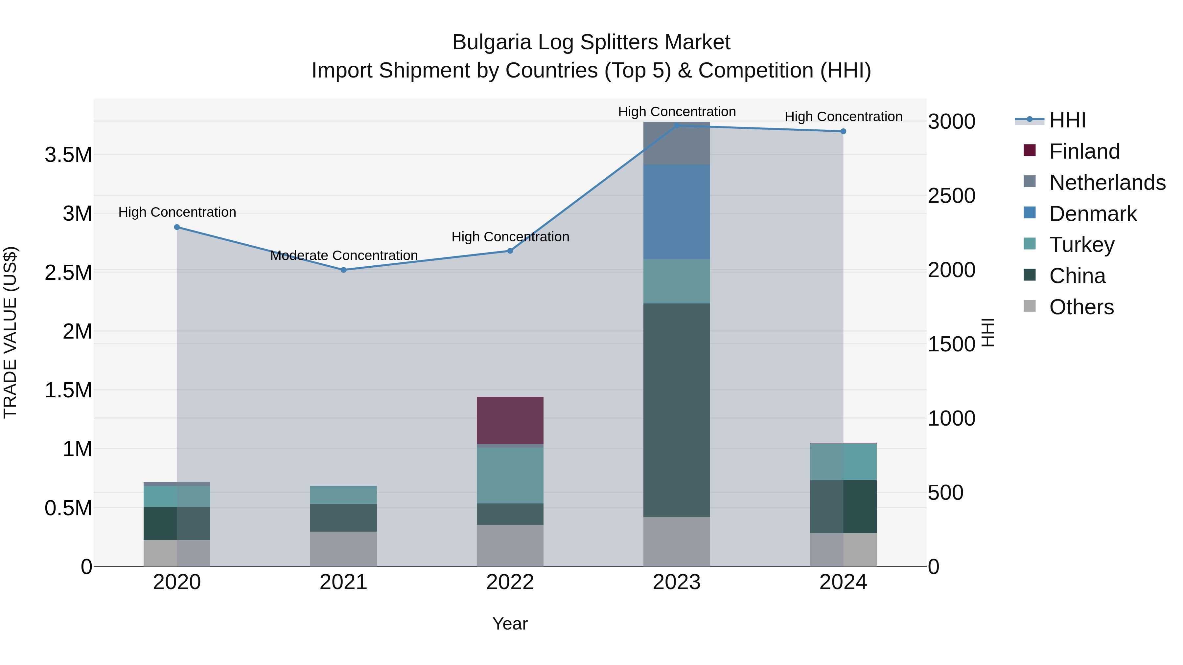Click the 'High Concentration' label above 2024

(x=844, y=117)
